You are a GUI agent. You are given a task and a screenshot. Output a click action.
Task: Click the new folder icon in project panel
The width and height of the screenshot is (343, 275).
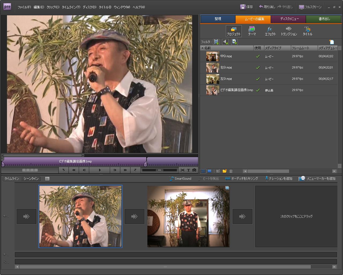[225, 171]
